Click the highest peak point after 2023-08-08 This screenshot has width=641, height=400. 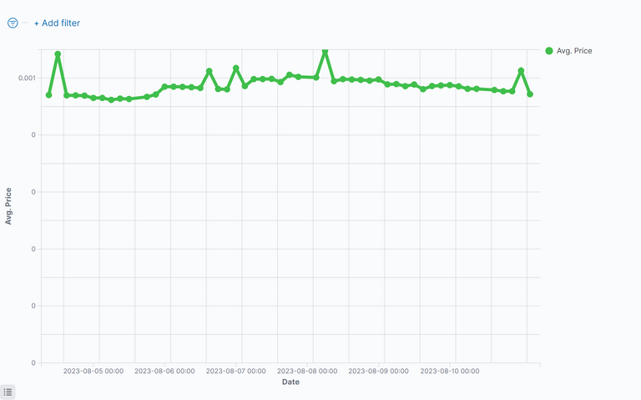pos(325,52)
